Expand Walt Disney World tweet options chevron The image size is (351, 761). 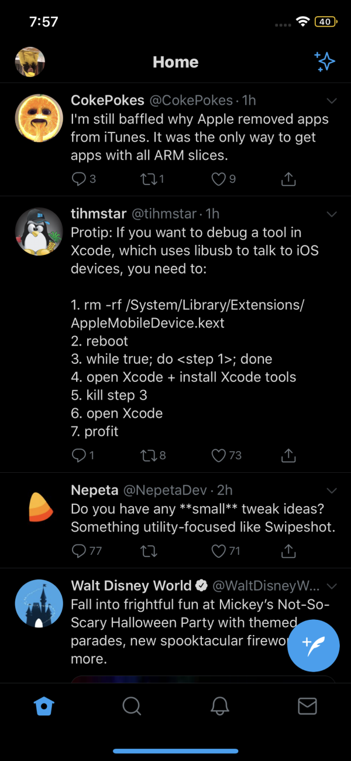pyautogui.click(x=332, y=586)
